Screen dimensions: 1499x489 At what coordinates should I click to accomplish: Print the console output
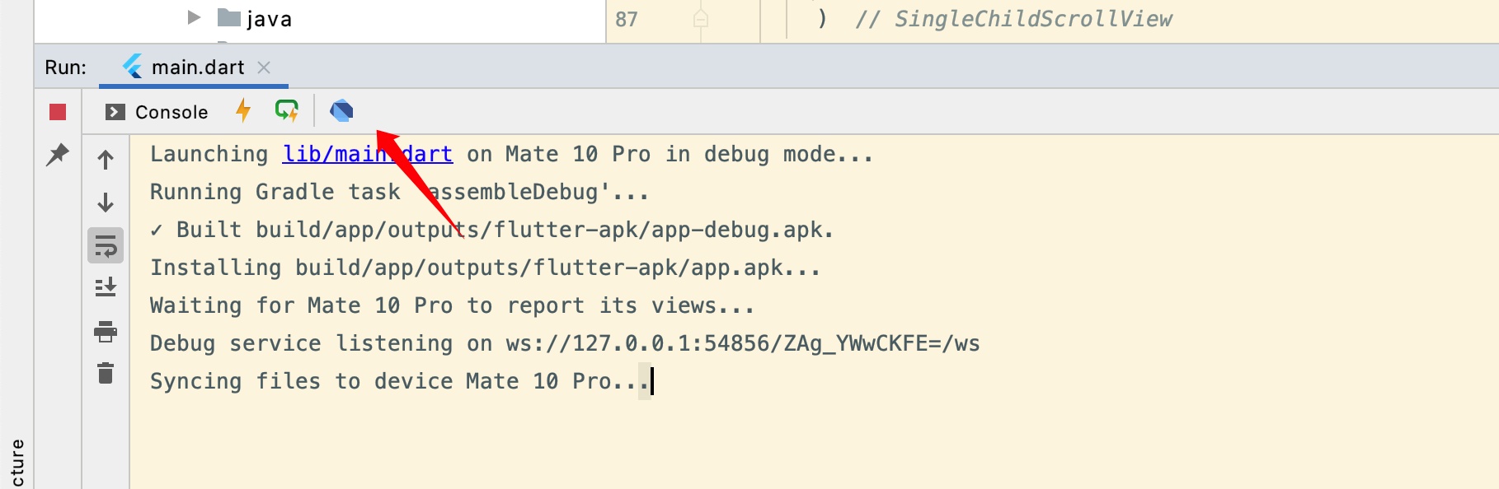(106, 331)
